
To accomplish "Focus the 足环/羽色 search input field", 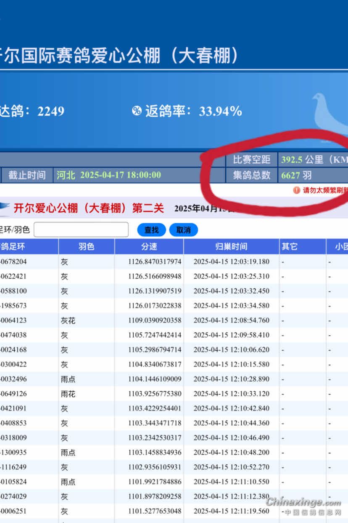I will click(x=81, y=229).
